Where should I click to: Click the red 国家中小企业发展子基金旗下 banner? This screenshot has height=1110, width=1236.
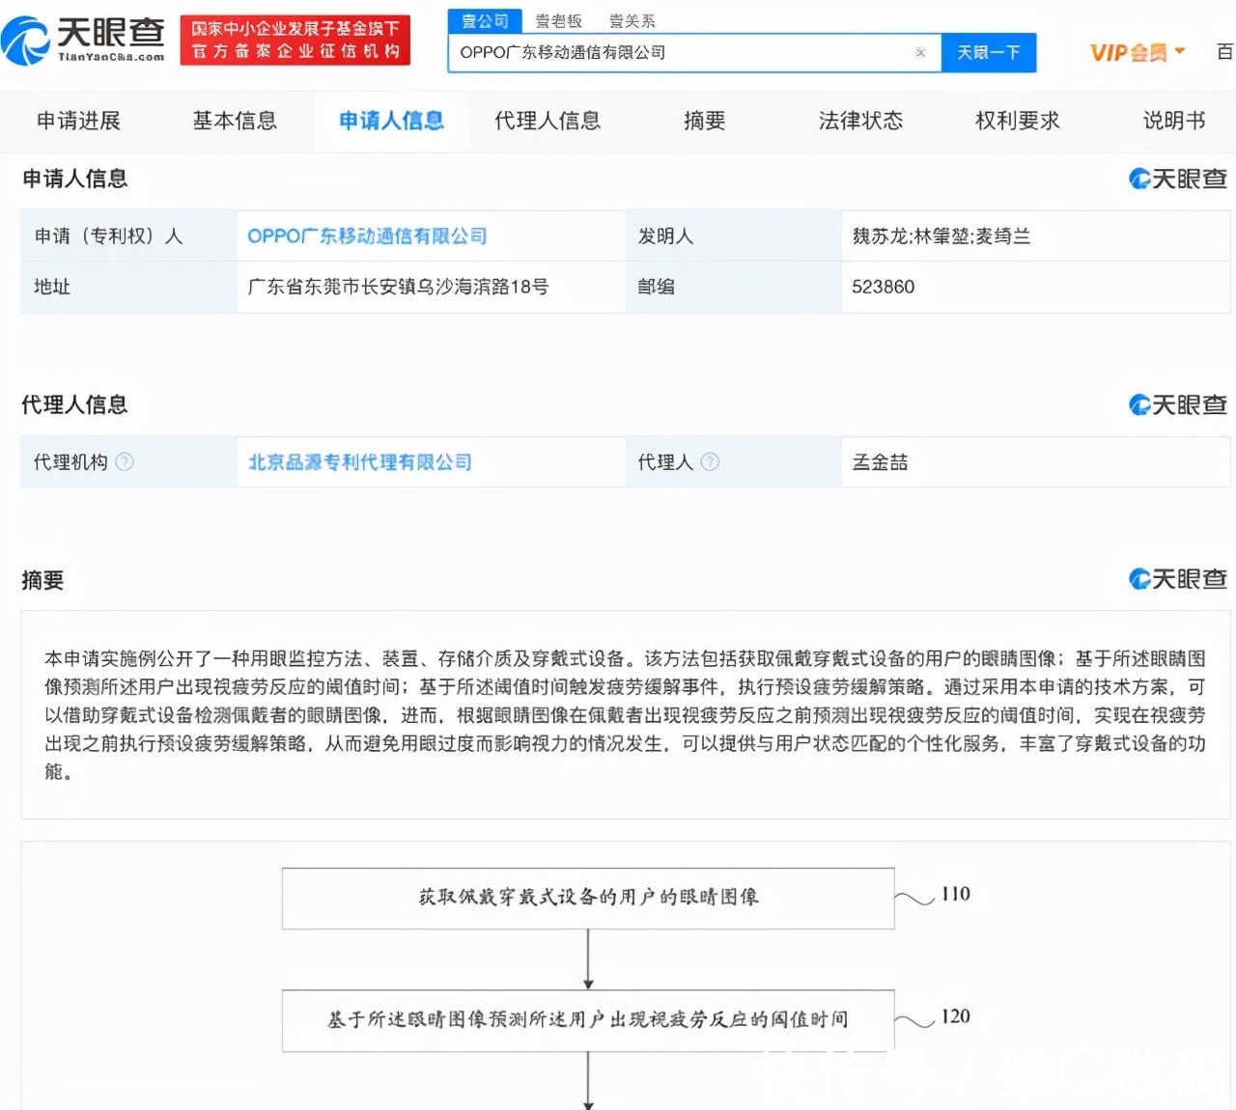point(295,41)
